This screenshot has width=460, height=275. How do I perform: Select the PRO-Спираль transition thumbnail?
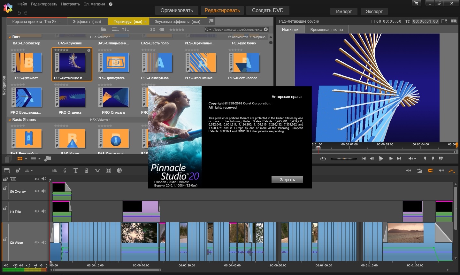(x=114, y=97)
